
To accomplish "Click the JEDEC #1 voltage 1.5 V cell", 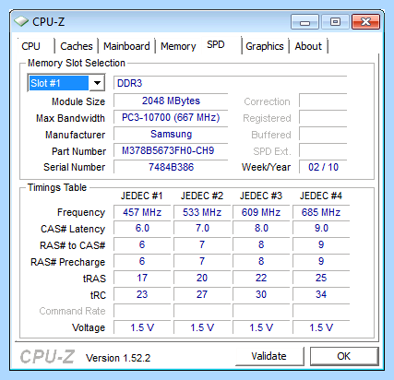I will tap(142, 327).
